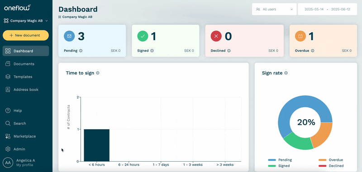Open My profile link

tap(25, 165)
